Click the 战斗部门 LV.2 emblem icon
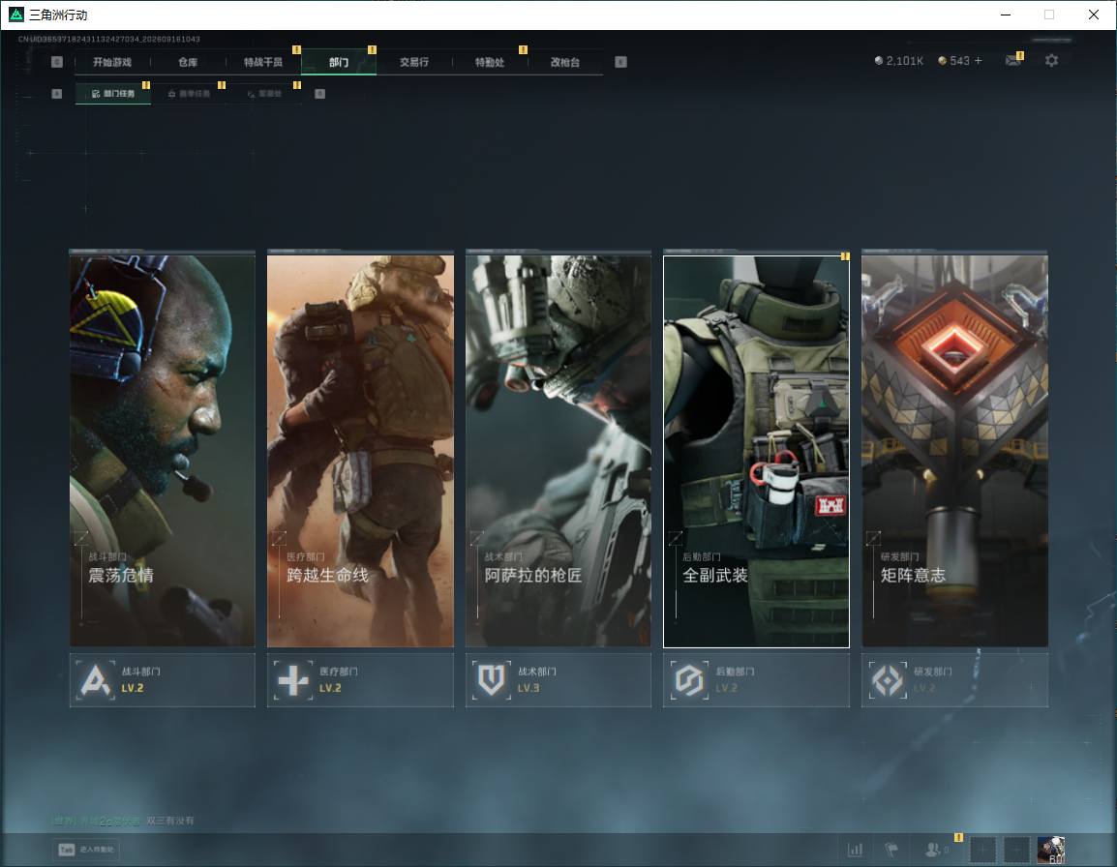 [x=95, y=680]
